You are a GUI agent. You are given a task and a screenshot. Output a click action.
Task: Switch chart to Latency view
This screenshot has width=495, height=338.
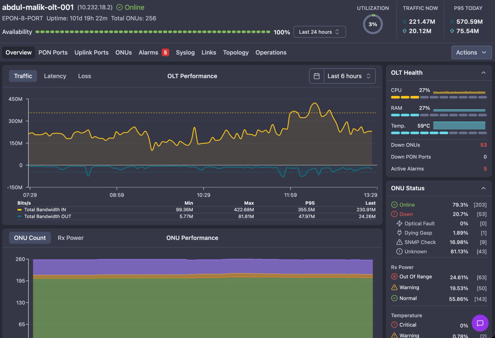(x=55, y=76)
